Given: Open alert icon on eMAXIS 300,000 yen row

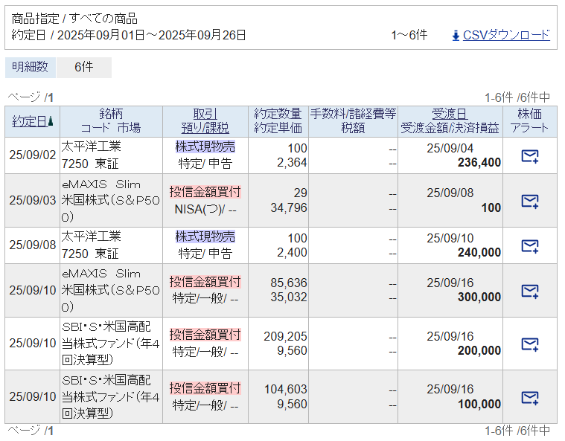Looking at the screenshot, I should pos(529,291).
